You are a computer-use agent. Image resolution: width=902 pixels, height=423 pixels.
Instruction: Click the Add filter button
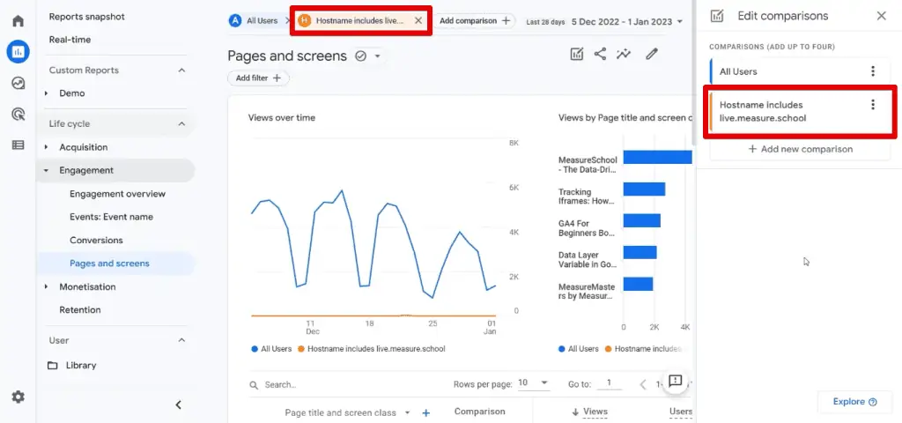[x=258, y=78]
